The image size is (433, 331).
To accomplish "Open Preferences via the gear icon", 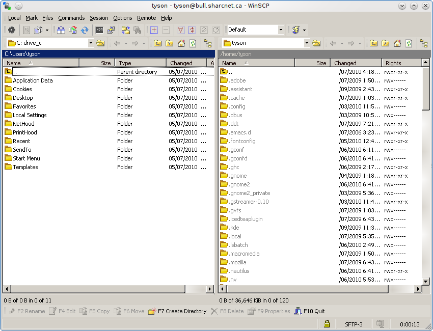I will [11, 30].
